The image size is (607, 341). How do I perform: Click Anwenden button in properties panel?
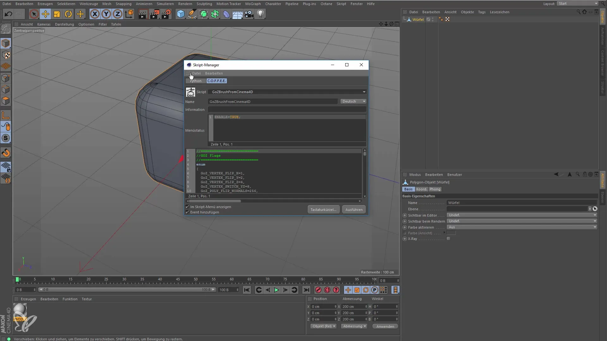tap(385, 326)
